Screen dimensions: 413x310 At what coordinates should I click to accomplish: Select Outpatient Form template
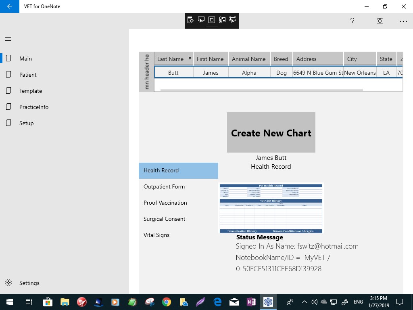(x=178, y=186)
